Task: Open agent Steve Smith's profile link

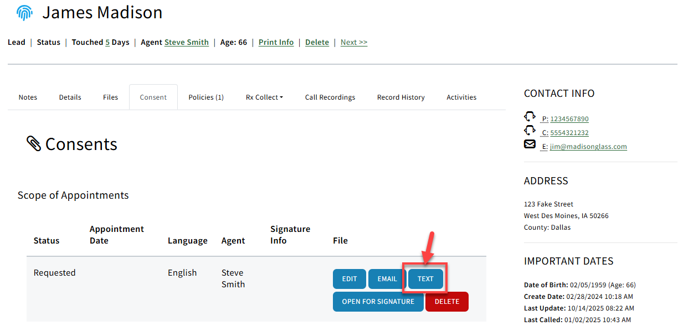Action: (186, 42)
